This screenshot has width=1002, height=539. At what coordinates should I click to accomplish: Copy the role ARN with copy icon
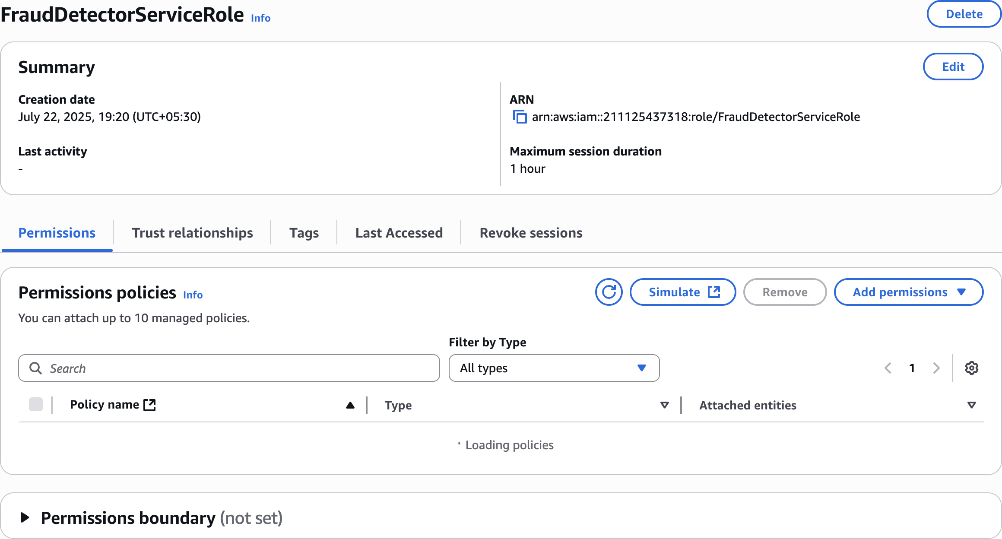(520, 117)
